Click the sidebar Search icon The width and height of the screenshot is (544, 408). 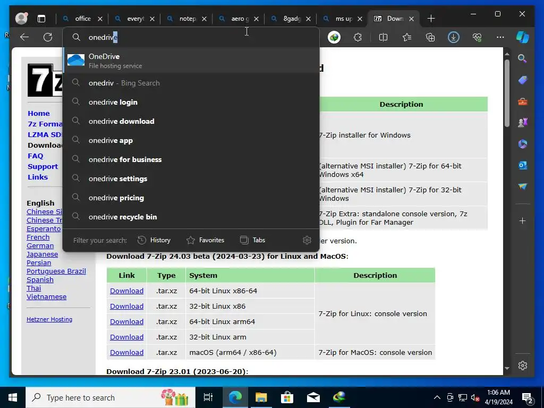coord(523,58)
